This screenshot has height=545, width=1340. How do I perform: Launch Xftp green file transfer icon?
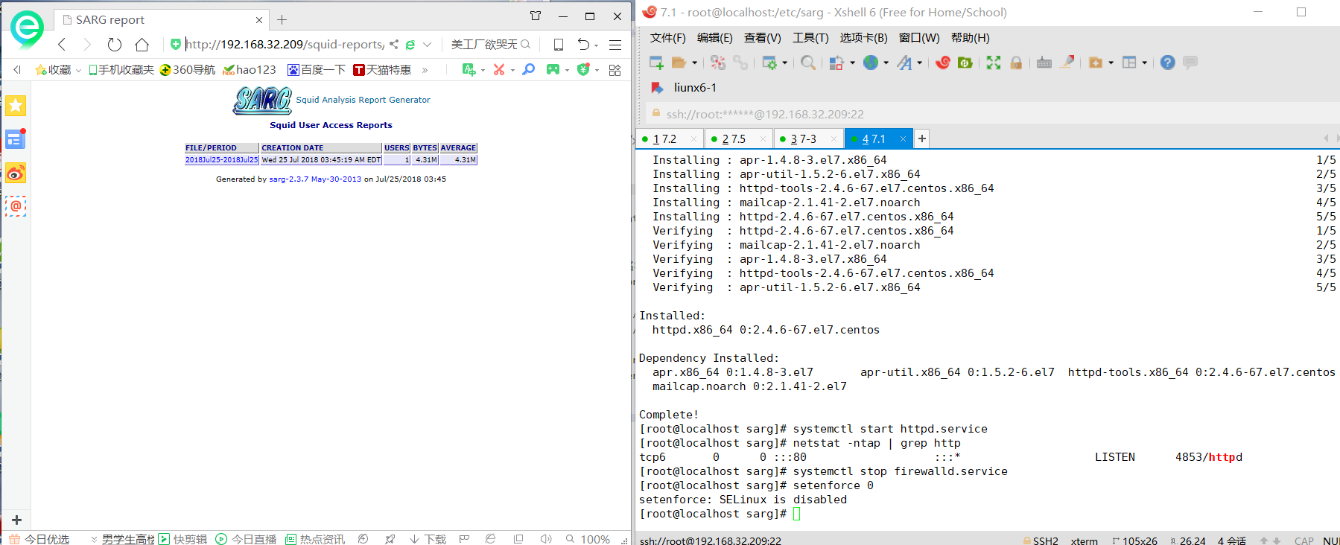[x=965, y=63]
